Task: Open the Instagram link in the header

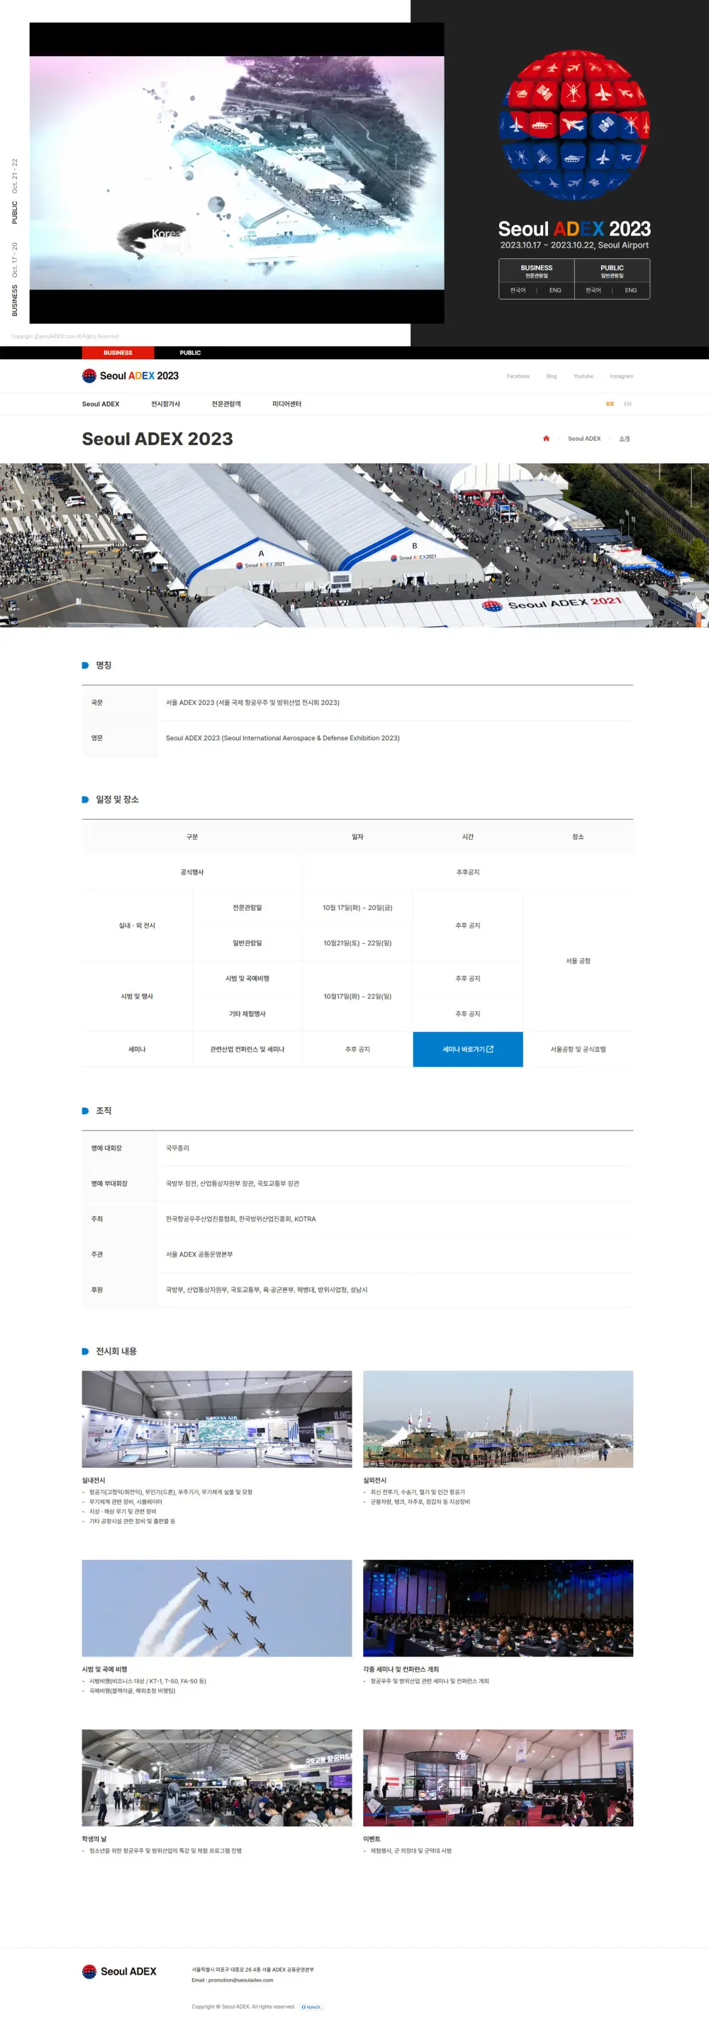Action: [621, 376]
